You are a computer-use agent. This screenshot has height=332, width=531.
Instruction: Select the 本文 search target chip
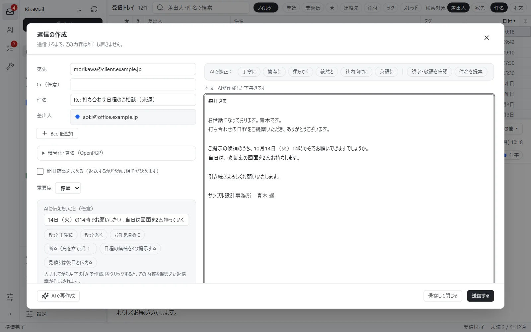[x=518, y=8]
